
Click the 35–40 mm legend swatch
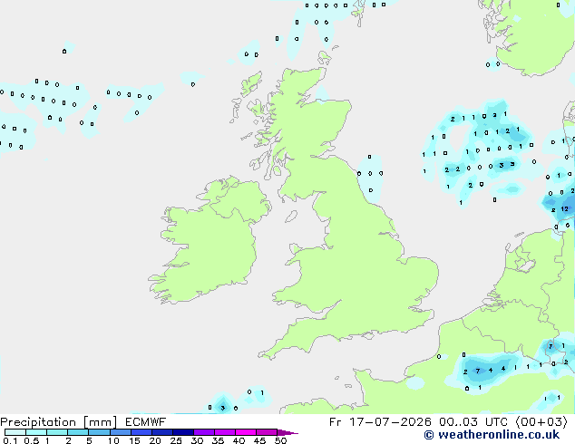coord(225,432)
